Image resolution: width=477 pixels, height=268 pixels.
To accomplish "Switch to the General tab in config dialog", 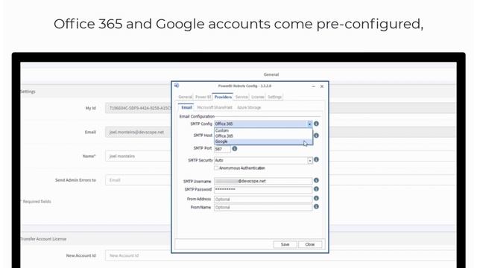I will pyautogui.click(x=185, y=97).
